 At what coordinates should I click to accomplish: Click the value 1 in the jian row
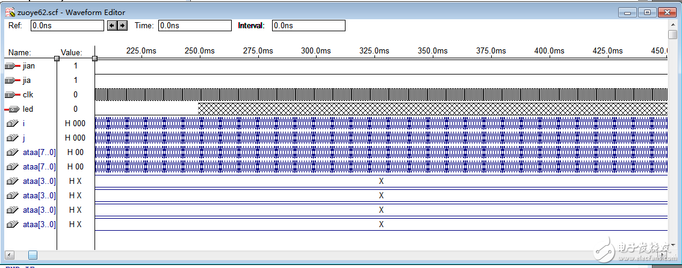tap(76, 66)
